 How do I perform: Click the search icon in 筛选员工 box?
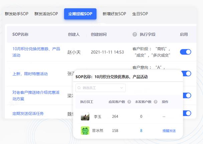[79, 88]
